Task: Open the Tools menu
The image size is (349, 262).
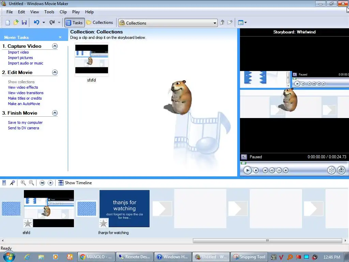Action: point(49,12)
